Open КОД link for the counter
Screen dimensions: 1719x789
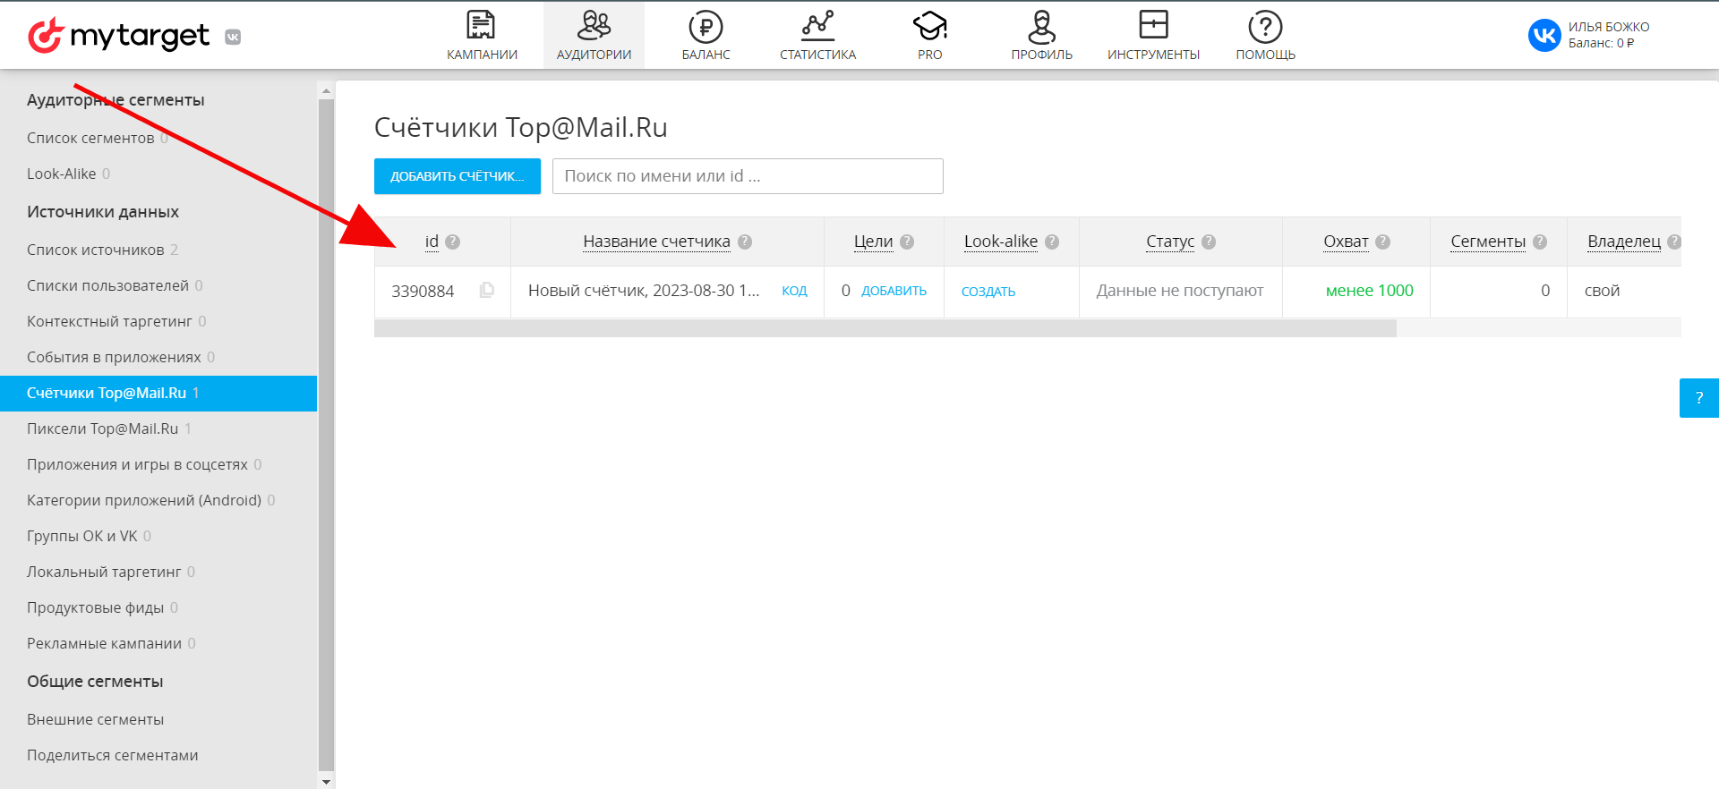click(794, 291)
